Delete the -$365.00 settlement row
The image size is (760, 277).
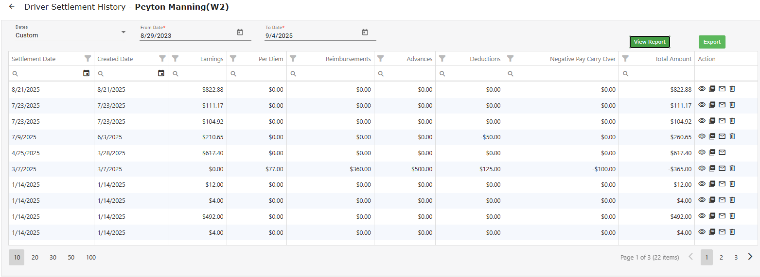click(732, 168)
